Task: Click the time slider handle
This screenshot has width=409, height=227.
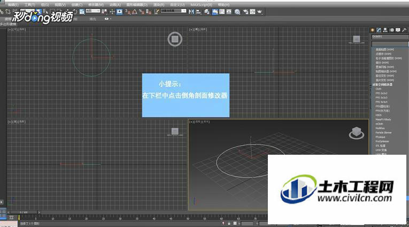Action: (x=24, y=213)
